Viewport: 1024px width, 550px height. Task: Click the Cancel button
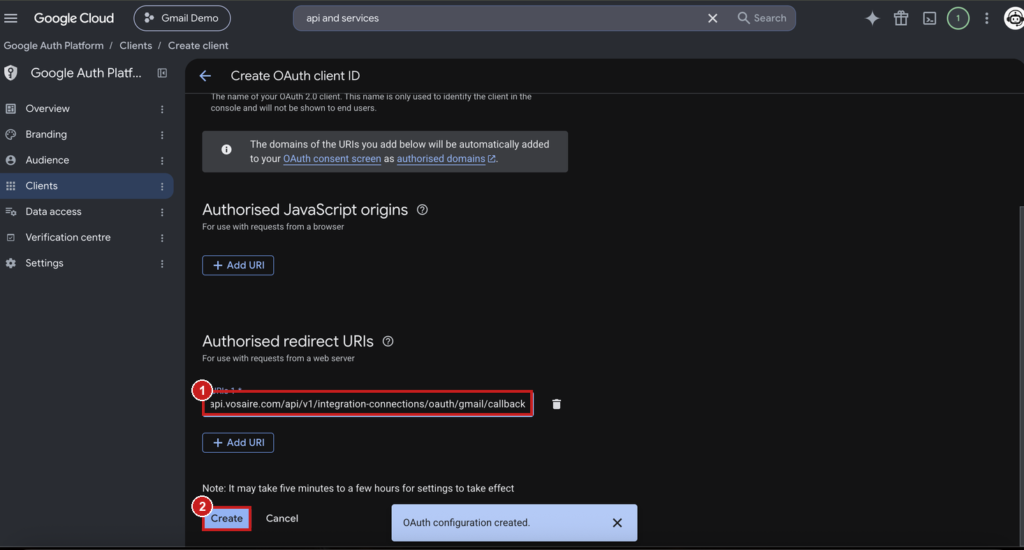coord(282,519)
